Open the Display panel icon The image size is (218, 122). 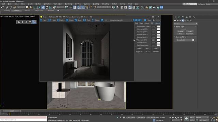190,17
